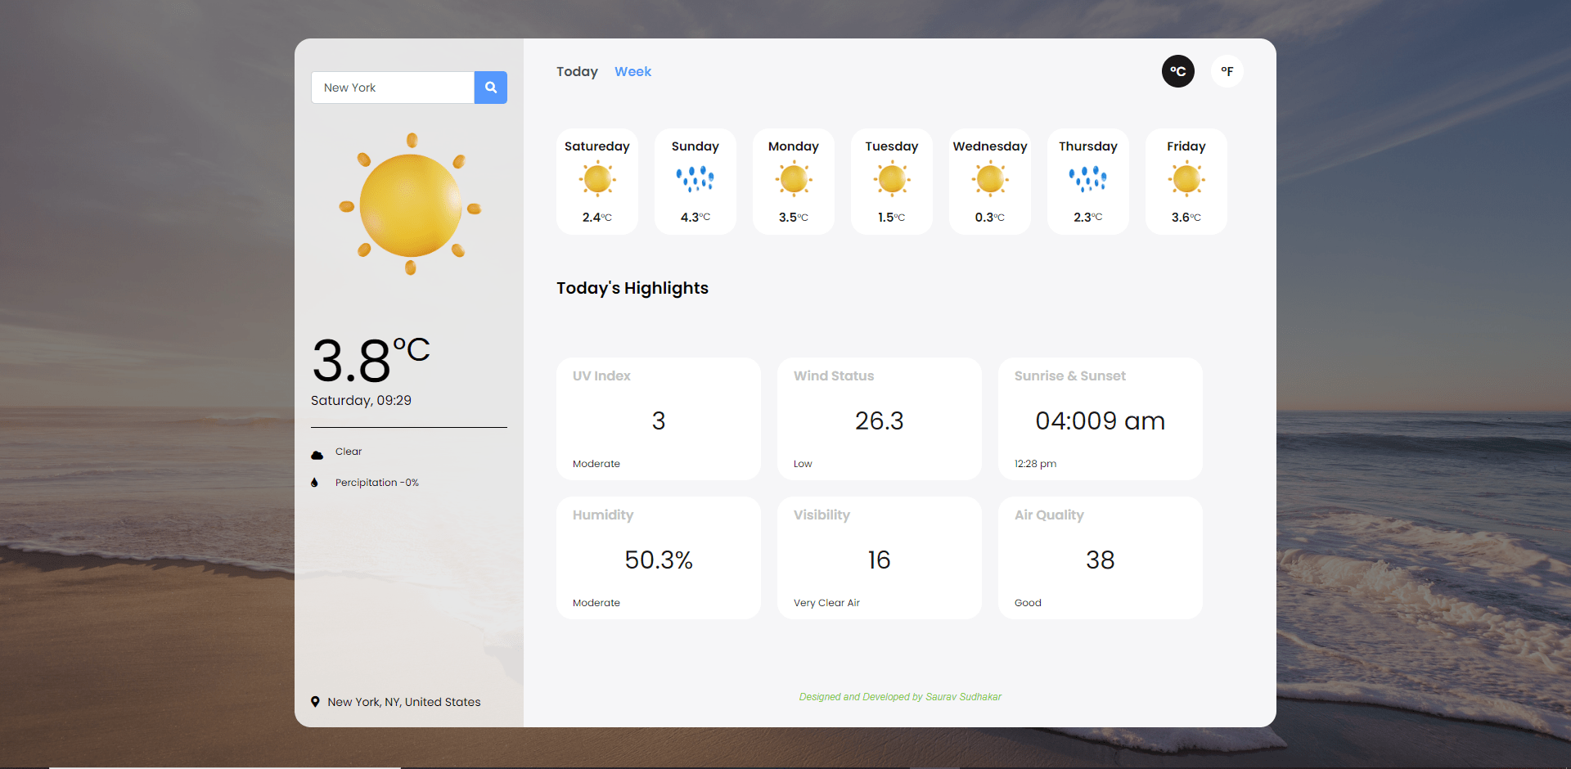
Task: Select the Week tab
Action: (632, 71)
